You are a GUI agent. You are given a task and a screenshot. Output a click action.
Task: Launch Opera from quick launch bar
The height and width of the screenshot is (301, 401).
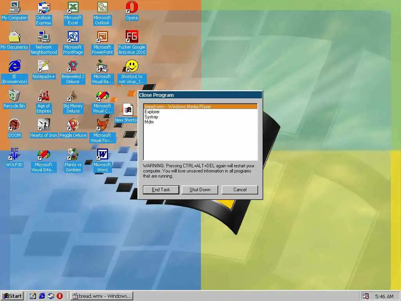60,296
